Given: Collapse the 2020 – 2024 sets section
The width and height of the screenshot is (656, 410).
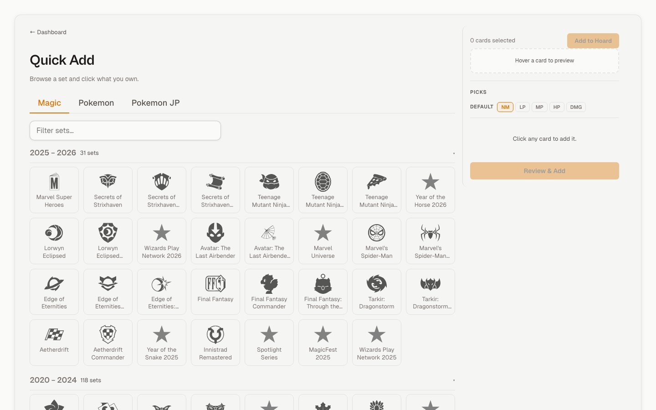Looking at the screenshot, I should click(x=242, y=380).
